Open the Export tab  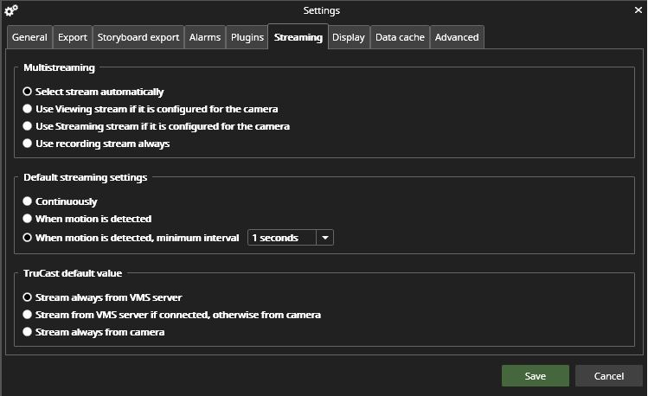click(x=73, y=37)
